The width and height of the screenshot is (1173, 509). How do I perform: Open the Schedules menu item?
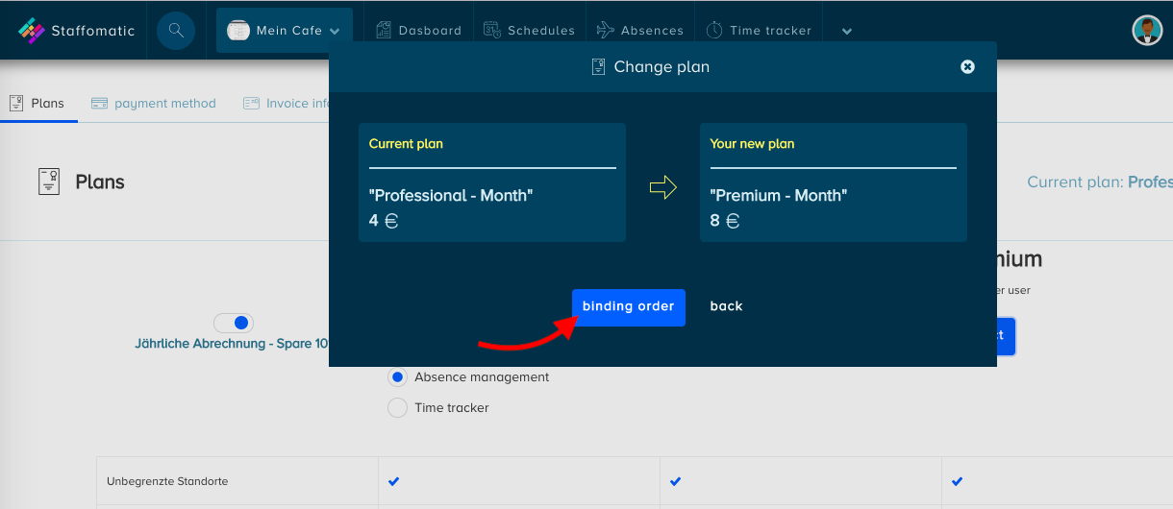529,31
